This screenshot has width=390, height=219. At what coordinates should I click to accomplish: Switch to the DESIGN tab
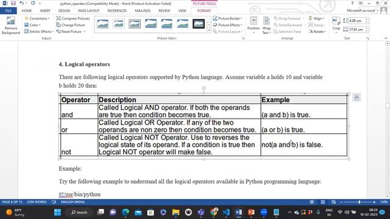[x=64, y=11]
